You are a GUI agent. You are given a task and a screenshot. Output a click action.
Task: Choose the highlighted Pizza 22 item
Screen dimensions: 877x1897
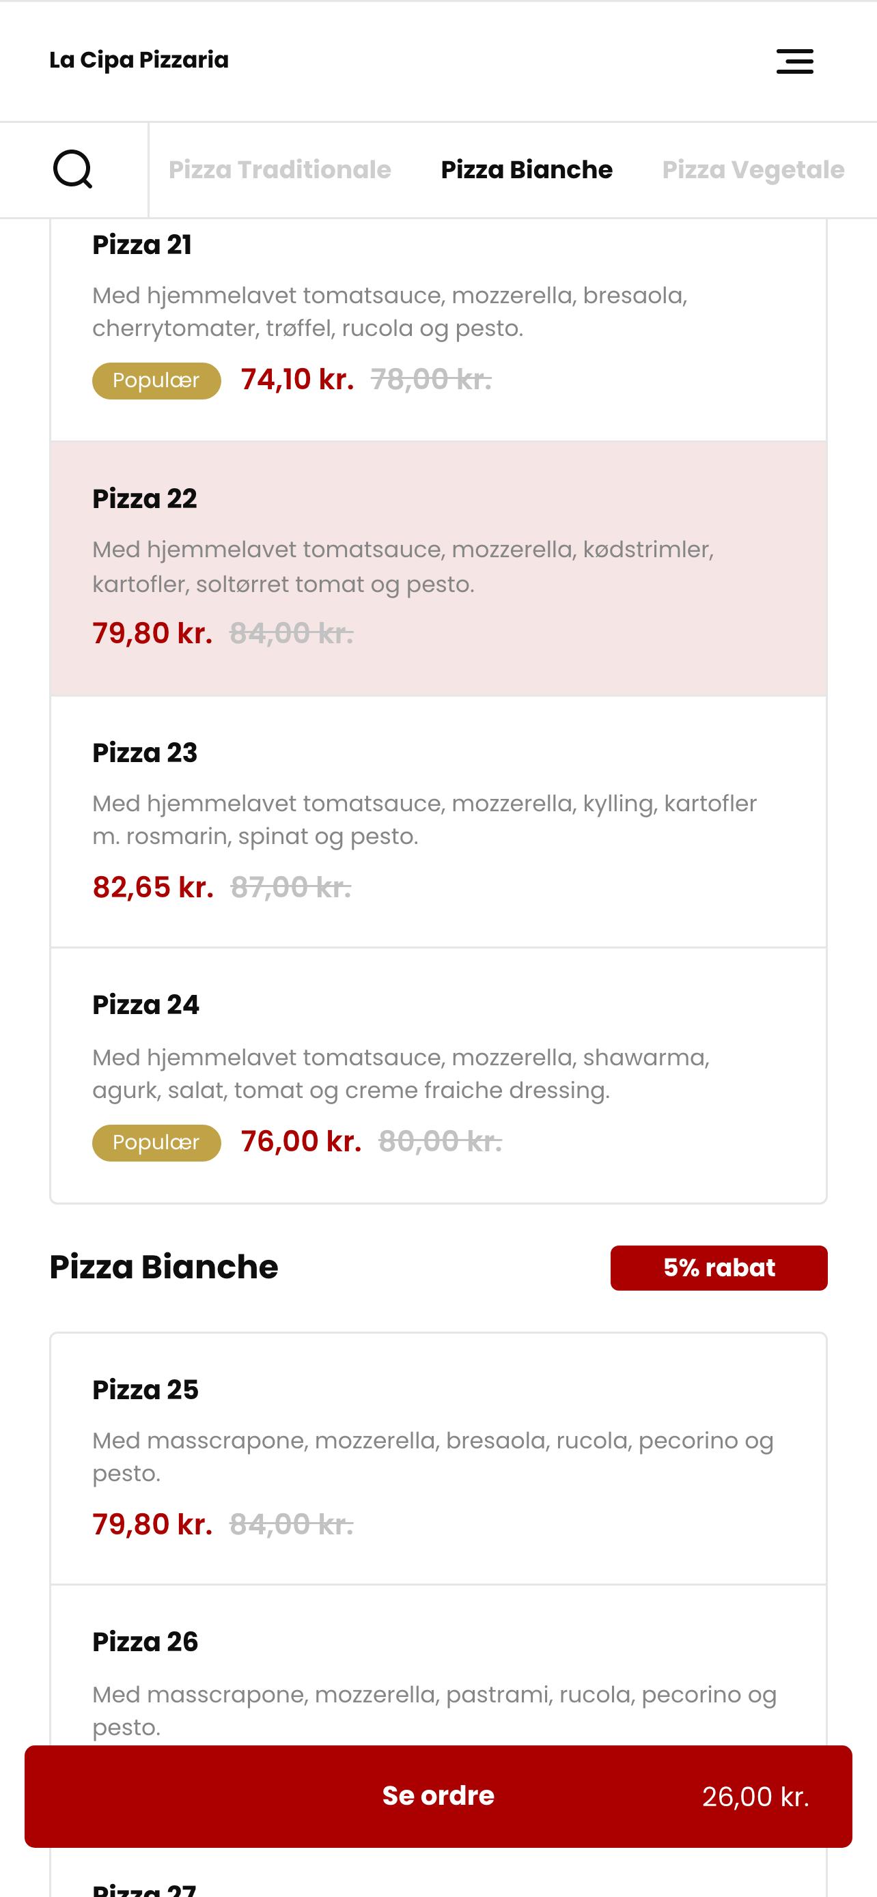point(438,569)
